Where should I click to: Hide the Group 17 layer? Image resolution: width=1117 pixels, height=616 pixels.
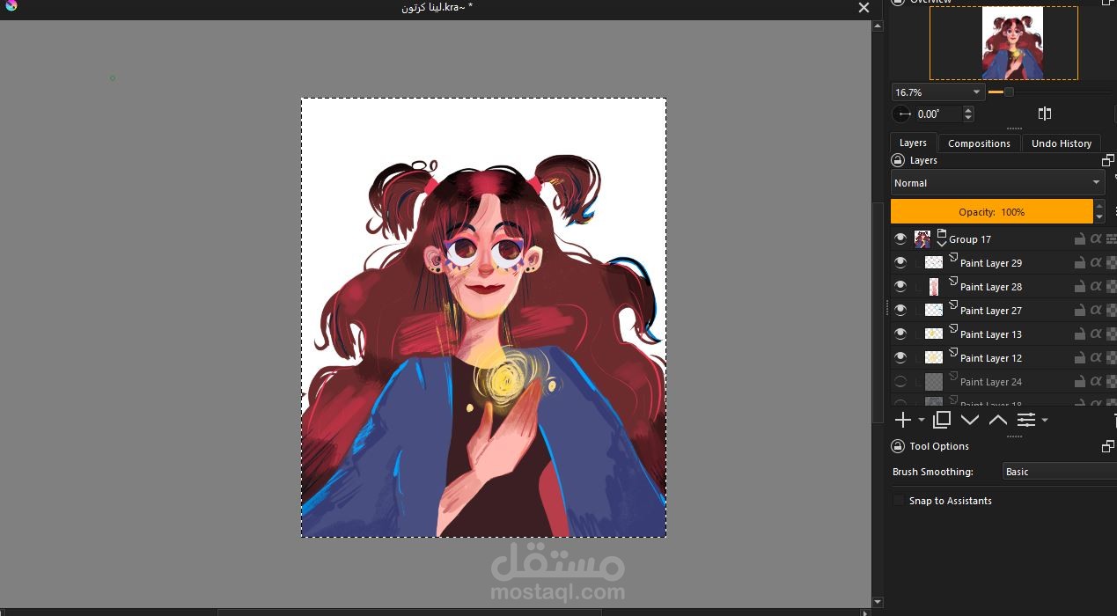(900, 239)
